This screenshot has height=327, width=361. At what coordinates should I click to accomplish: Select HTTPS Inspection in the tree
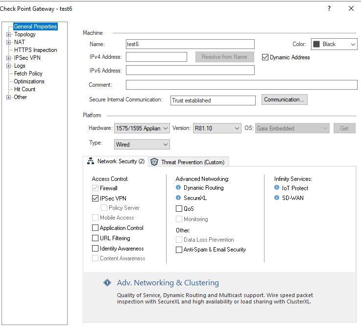click(x=35, y=50)
